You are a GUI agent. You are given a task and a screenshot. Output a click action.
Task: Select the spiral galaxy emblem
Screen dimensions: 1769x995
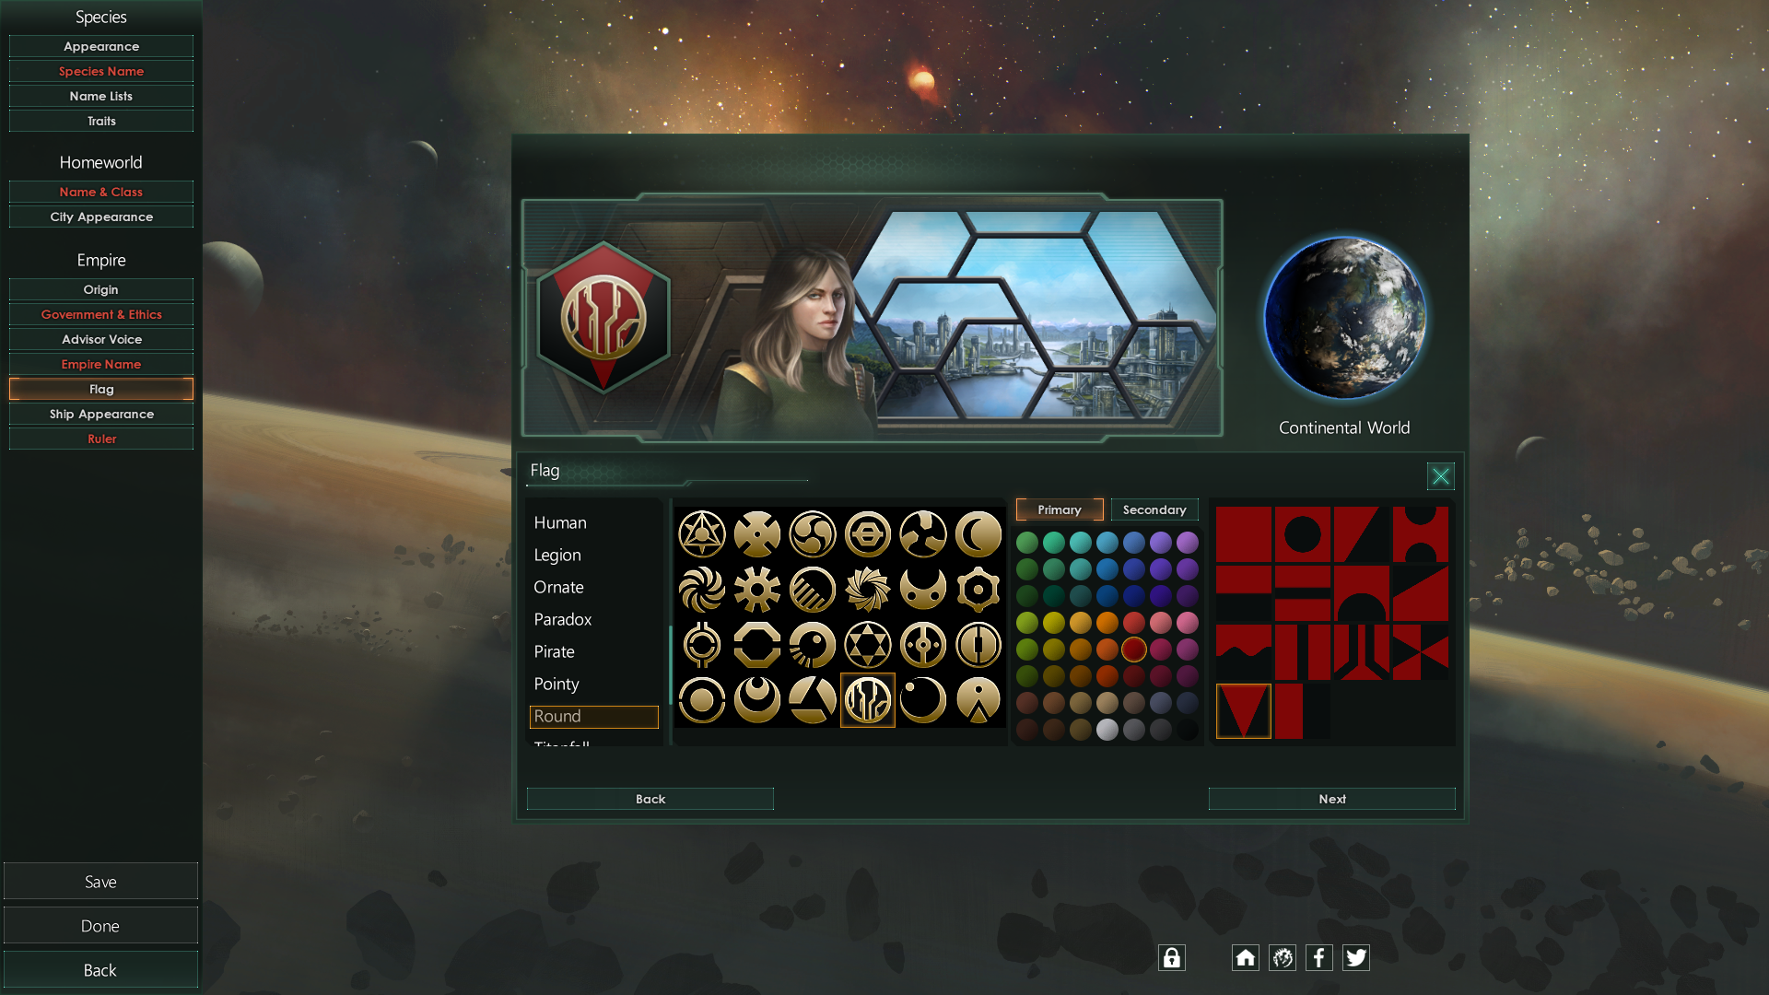[701, 590]
